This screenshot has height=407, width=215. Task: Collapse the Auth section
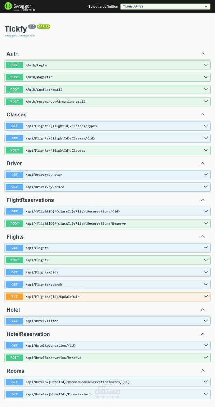click(x=203, y=53)
